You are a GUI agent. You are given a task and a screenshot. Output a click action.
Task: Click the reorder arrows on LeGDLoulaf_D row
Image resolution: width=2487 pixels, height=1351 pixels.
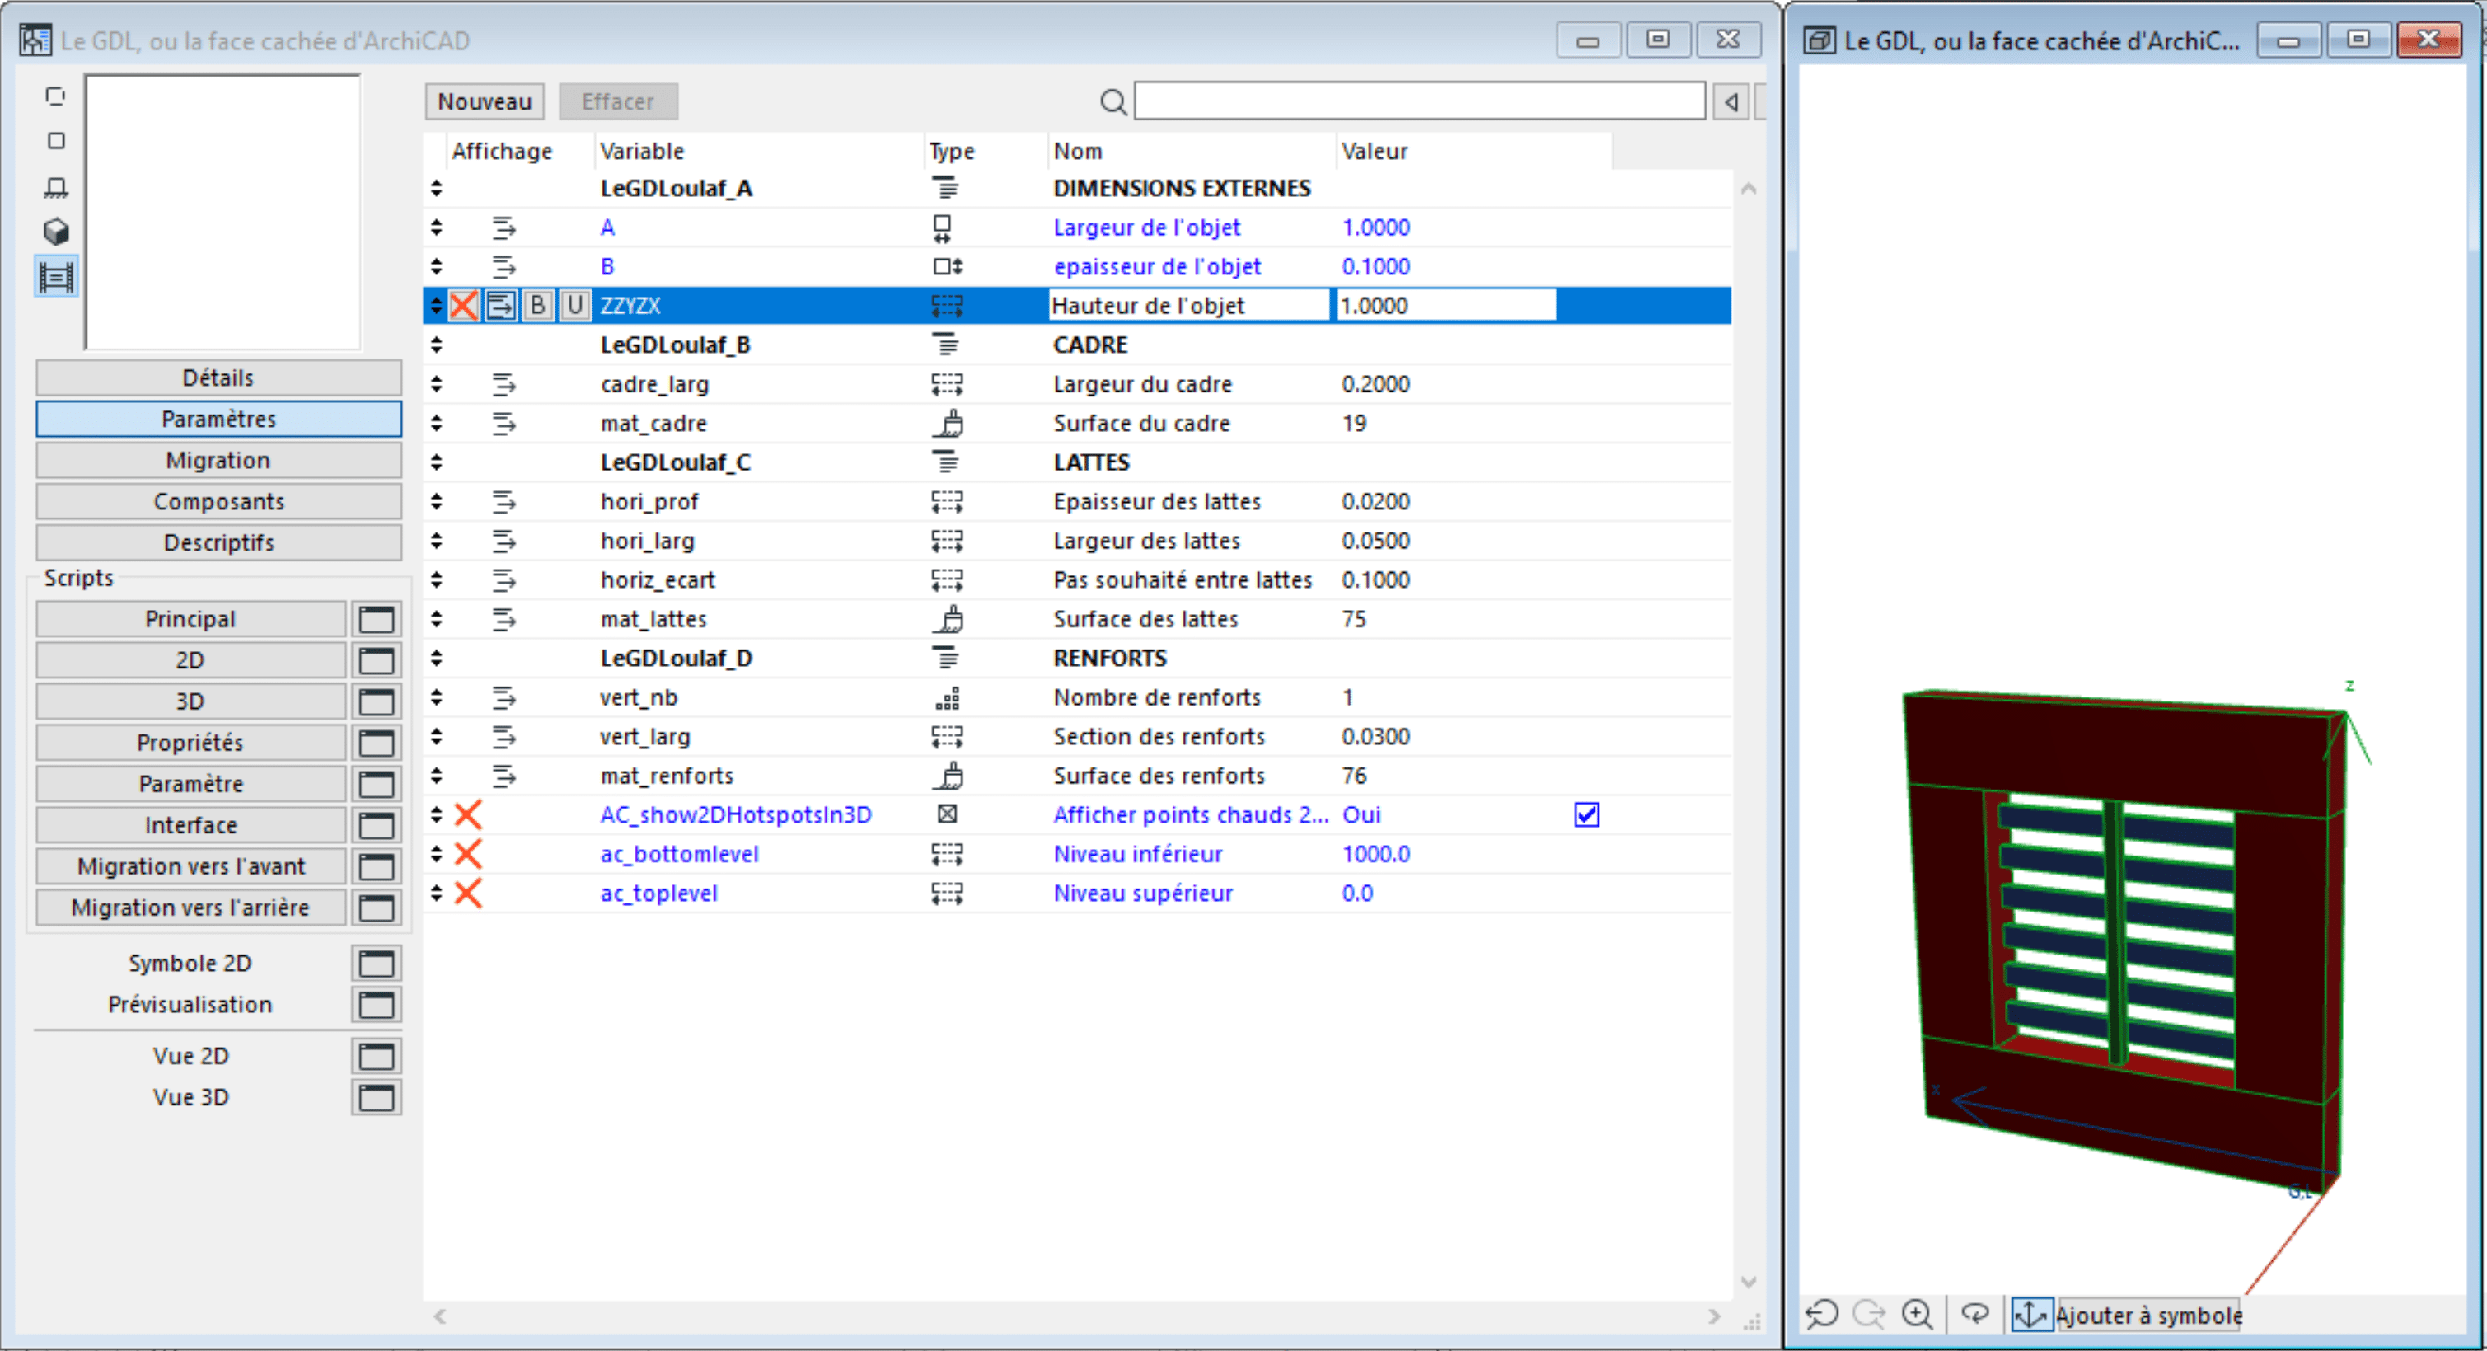coord(437,659)
